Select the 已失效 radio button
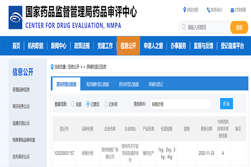 (x=106, y=104)
